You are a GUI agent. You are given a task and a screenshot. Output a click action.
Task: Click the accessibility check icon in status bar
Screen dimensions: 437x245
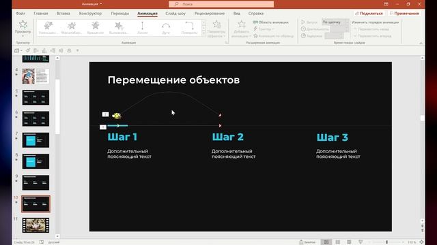[42, 242]
